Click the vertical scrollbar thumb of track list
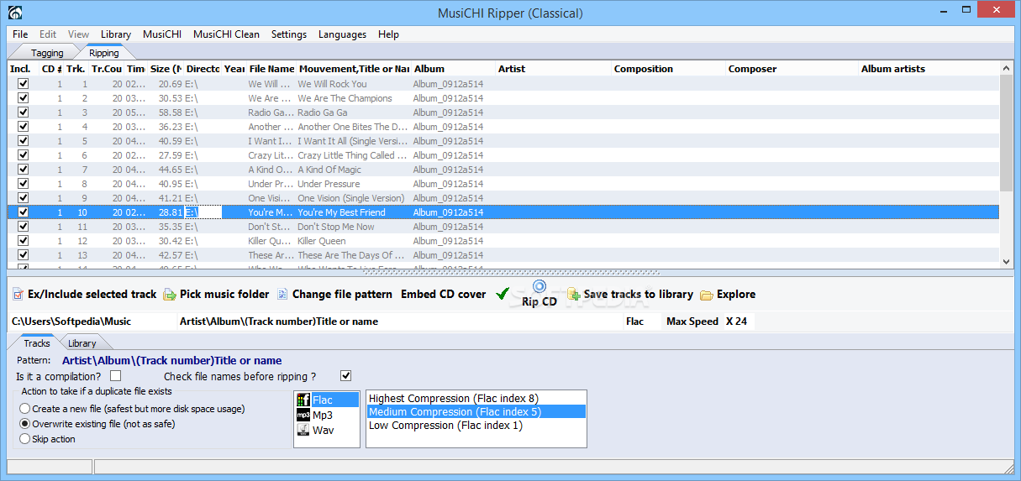Image resolution: width=1021 pixels, height=481 pixels. coord(1007,133)
